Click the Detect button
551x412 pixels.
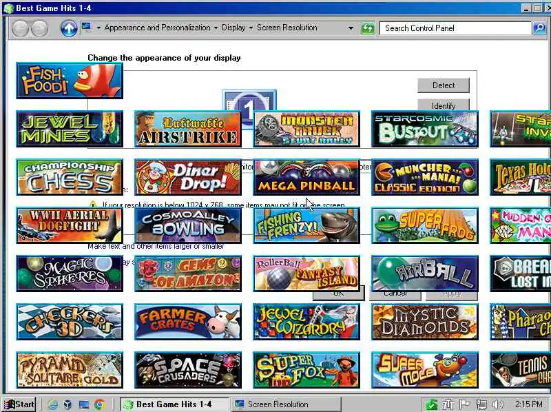(444, 85)
